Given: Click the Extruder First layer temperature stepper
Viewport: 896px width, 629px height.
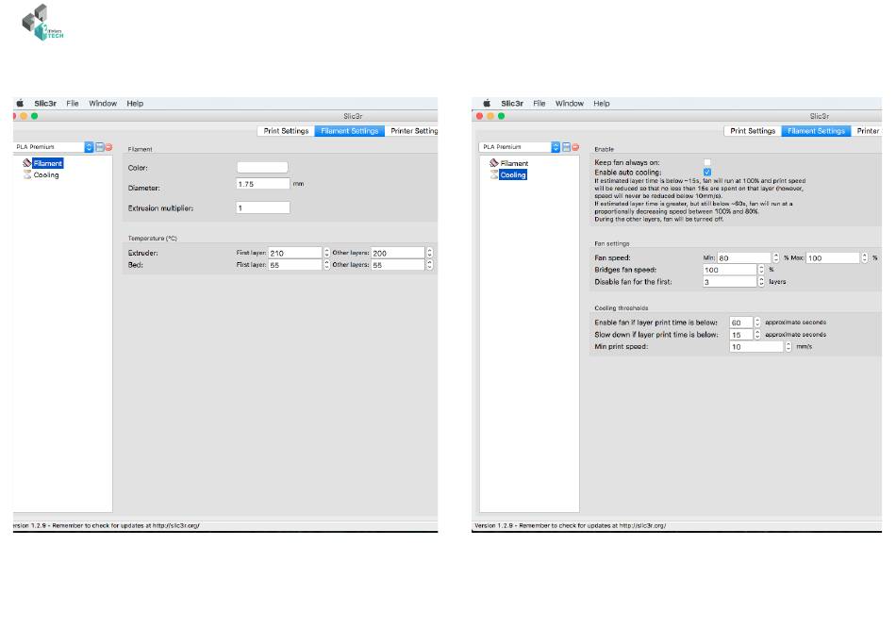Looking at the screenshot, I should pos(327,253).
